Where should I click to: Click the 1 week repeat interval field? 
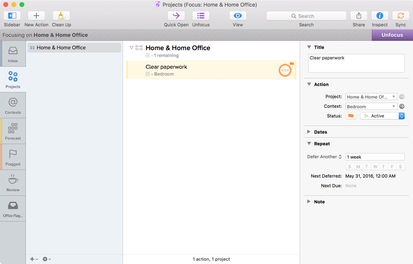click(375, 157)
